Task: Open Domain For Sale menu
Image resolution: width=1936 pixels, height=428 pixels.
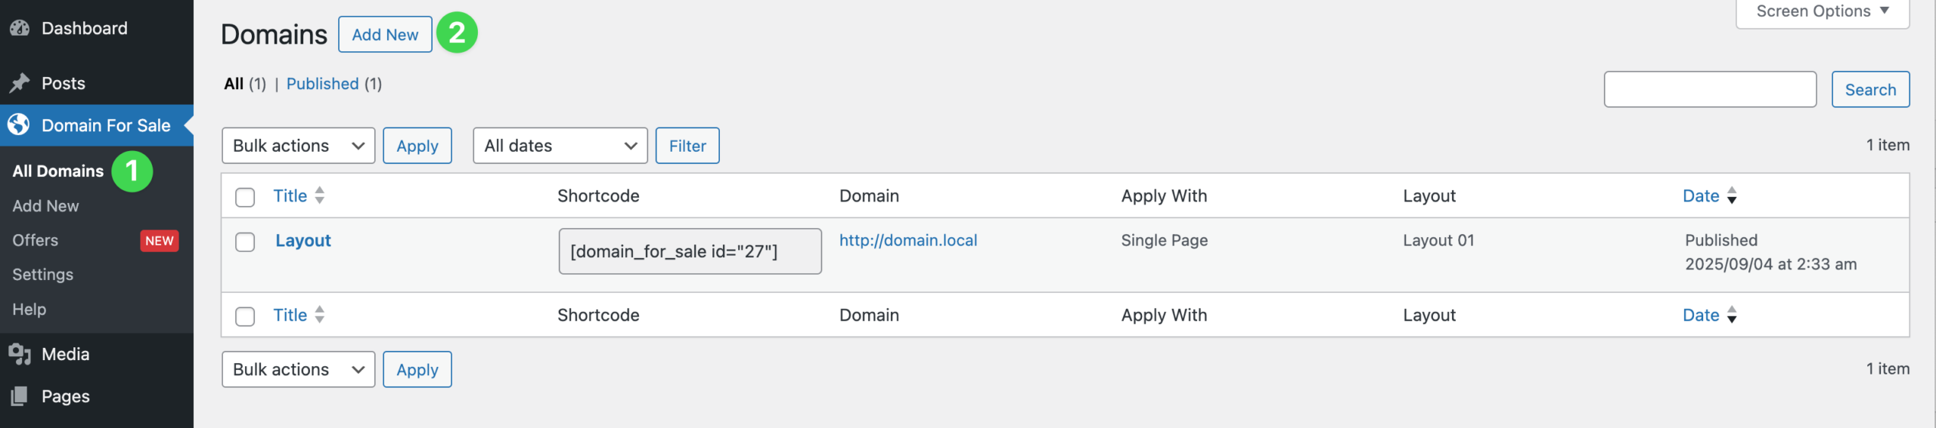Action: [106, 125]
